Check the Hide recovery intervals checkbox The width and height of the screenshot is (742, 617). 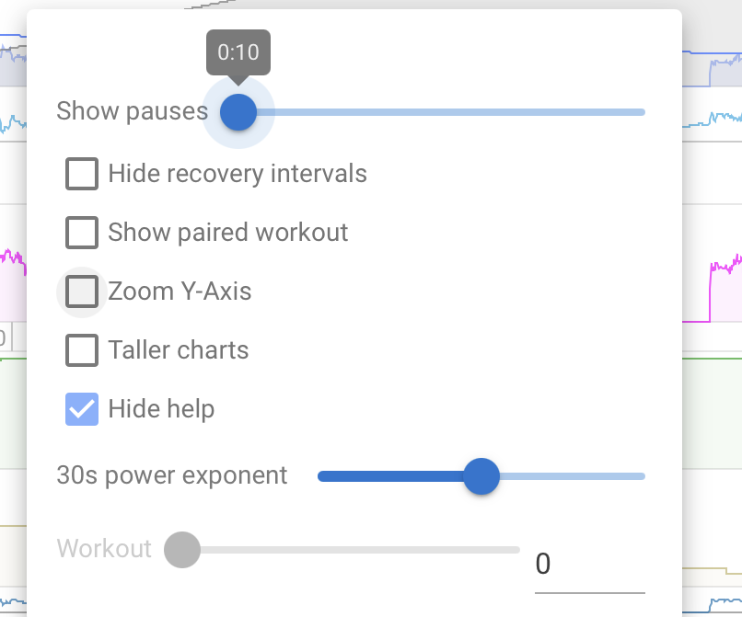click(82, 174)
